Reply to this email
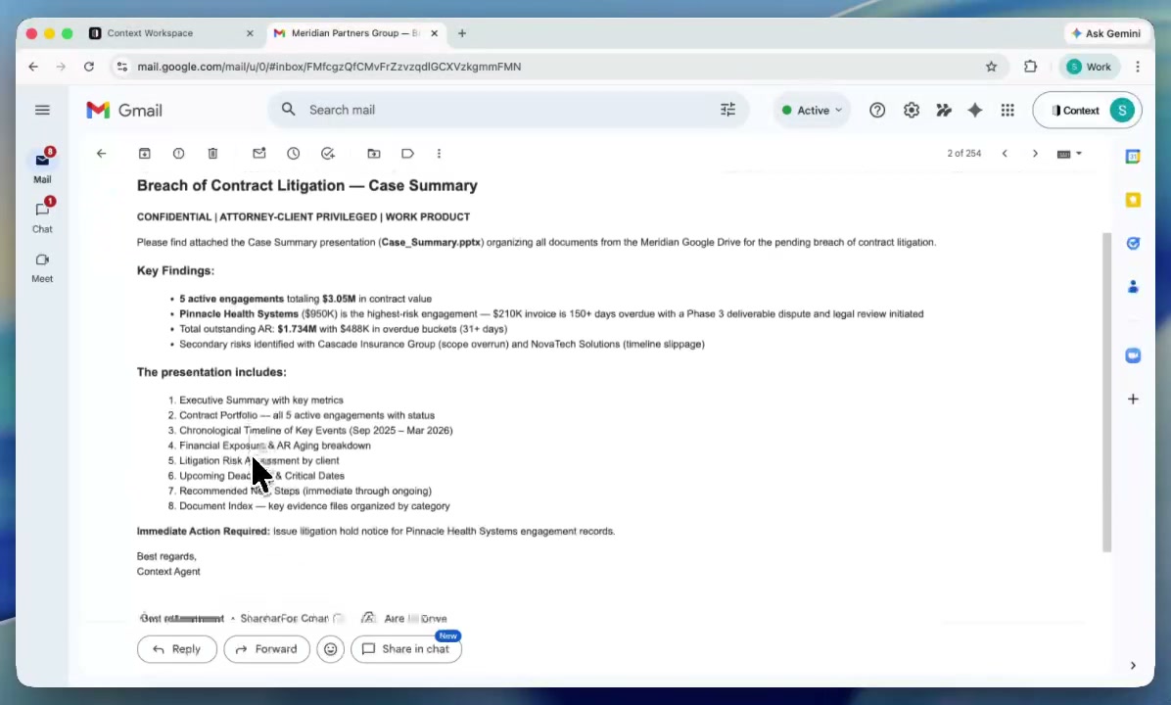Viewport: 1171px width, 705px height. pyautogui.click(x=177, y=649)
